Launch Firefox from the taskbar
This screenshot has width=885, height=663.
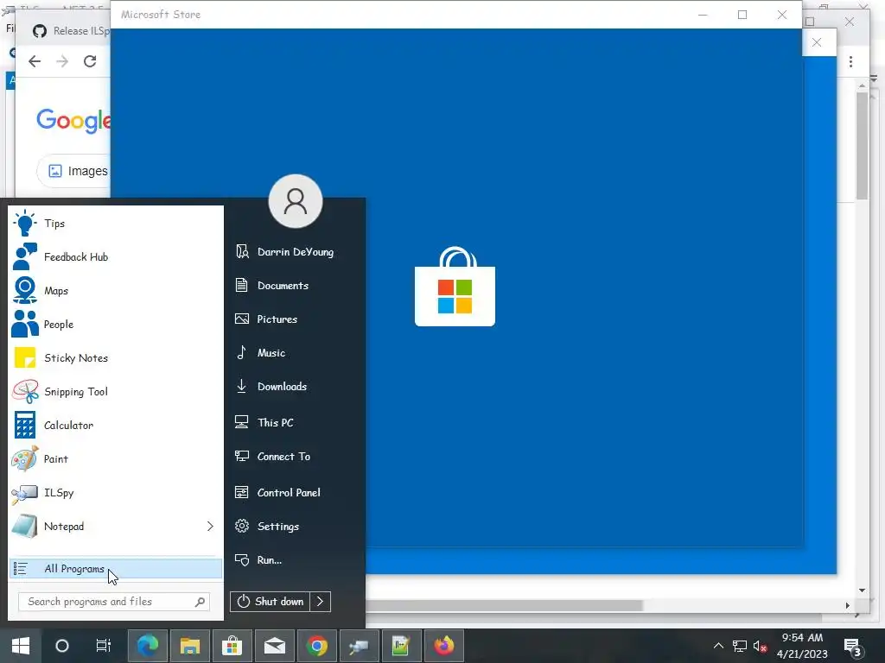[x=443, y=646]
